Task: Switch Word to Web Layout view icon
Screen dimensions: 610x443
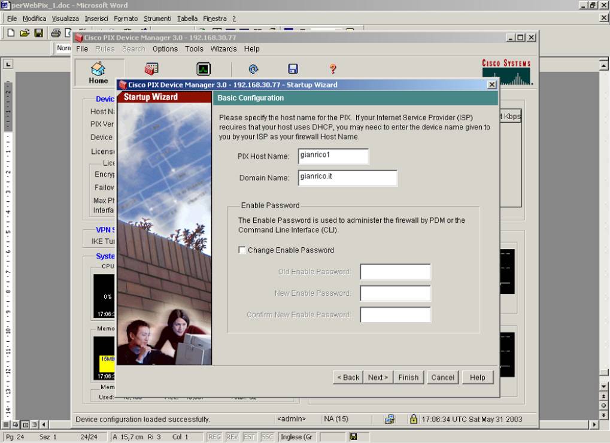Action: point(15,424)
